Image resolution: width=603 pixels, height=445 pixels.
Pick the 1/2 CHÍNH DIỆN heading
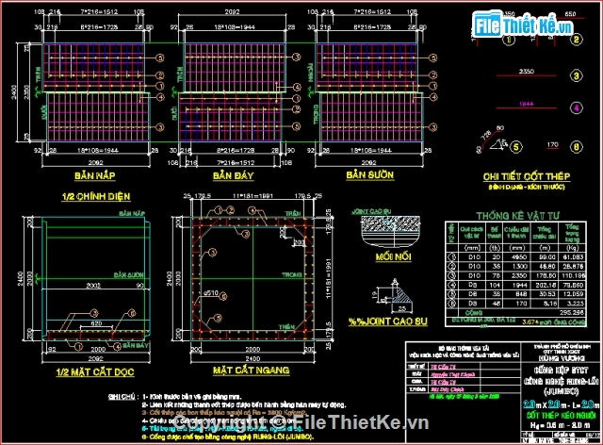click(x=96, y=197)
